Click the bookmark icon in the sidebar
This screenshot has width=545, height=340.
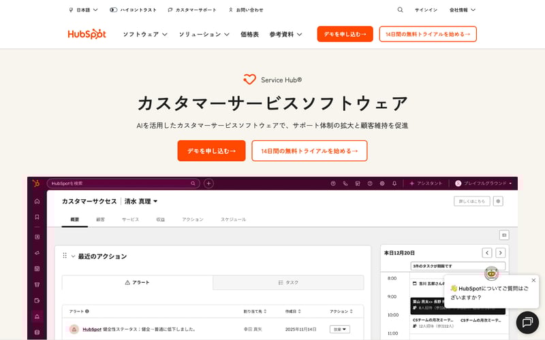coord(37,217)
